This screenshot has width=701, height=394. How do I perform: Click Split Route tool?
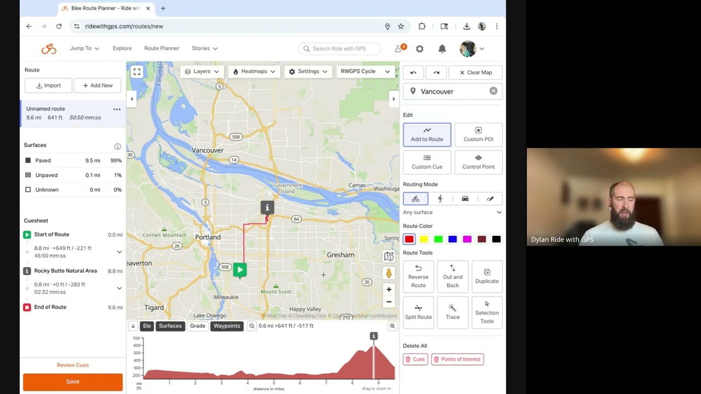(418, 312)
